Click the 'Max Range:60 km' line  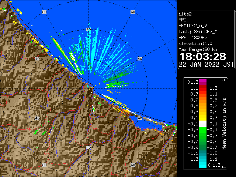click(x=198, y=49)
